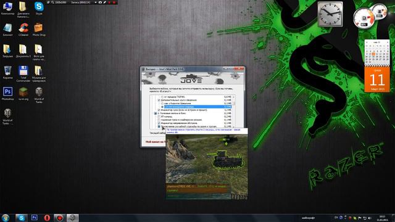Open the ru-m.org Minecraft block shortcut
Image resolution: width=395 pixels, height=222 pixels.
click(x=23, y=93)
